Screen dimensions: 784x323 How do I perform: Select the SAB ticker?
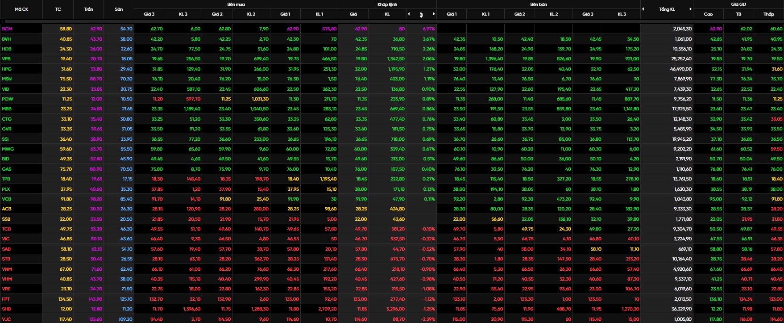6,249
